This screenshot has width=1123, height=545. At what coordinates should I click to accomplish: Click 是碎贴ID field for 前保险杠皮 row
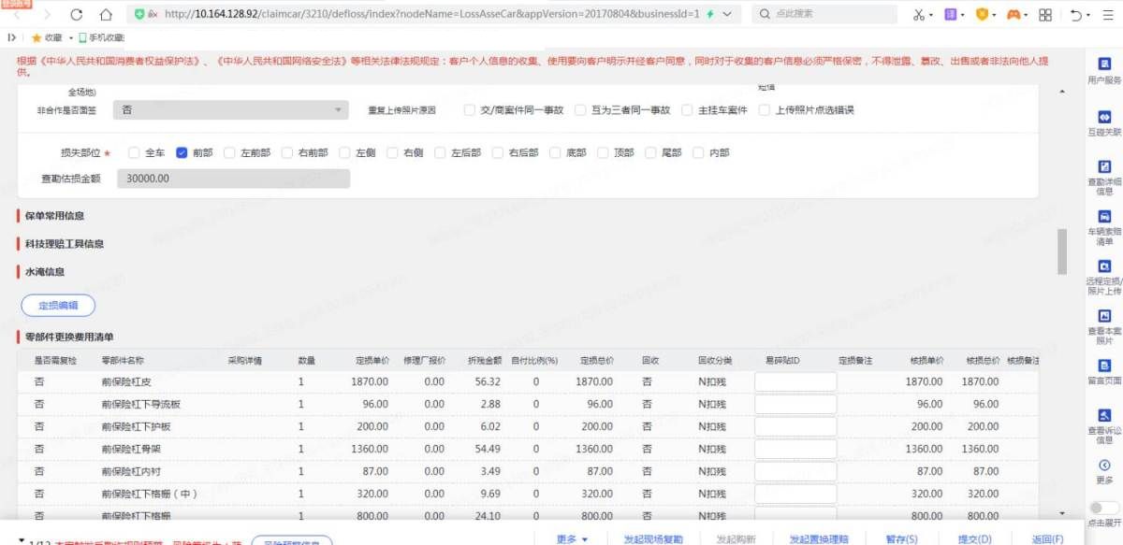point(795,381)
